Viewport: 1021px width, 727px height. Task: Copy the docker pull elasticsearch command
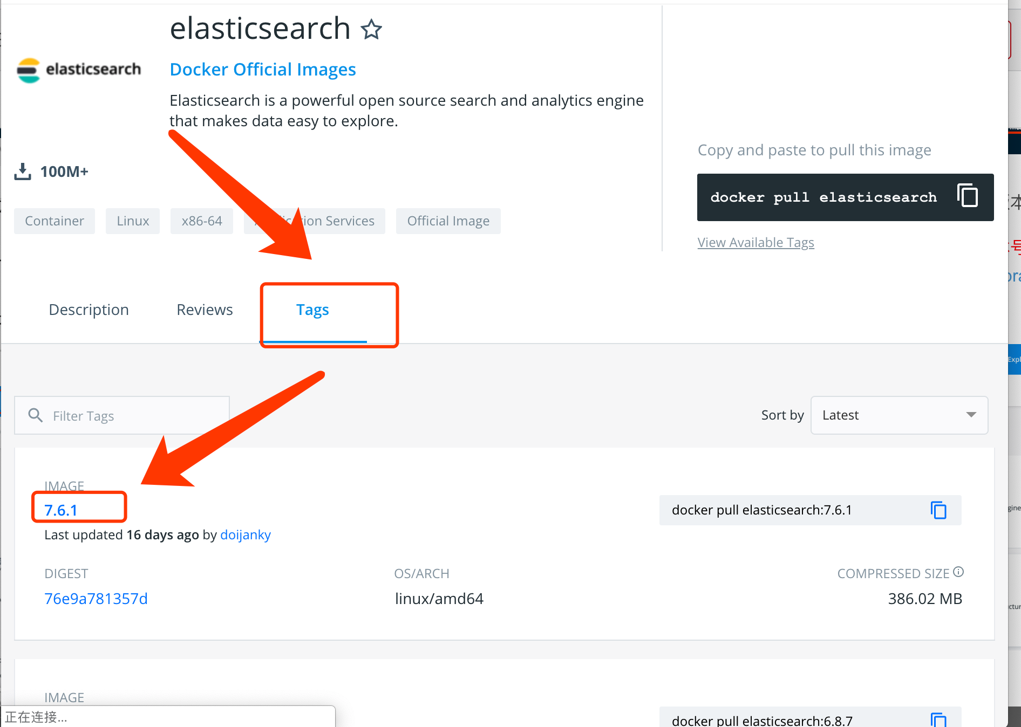click(967, 195)
